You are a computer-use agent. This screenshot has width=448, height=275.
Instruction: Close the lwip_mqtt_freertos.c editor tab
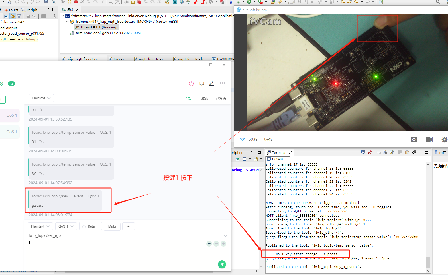(103, 59)
